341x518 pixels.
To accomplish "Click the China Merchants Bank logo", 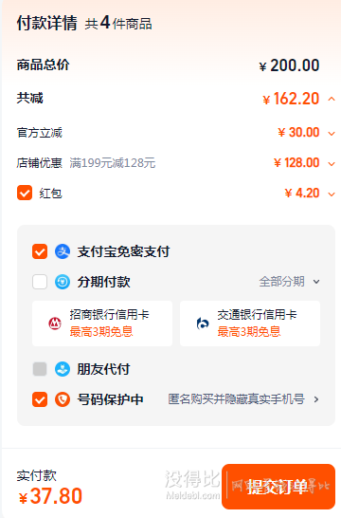I will coord(55,324).
